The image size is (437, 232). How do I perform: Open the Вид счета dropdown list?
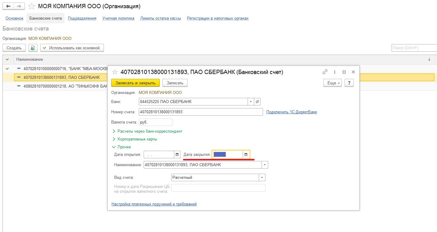[262, 178]
